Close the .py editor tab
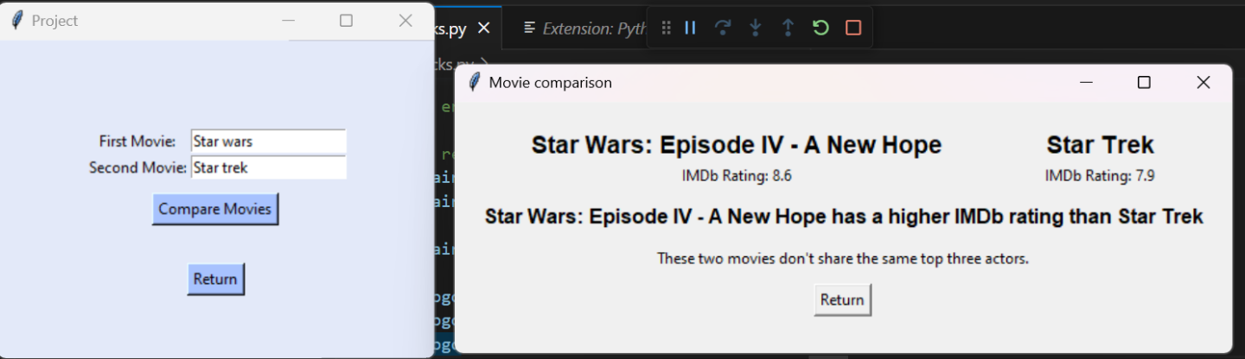The width and height of the screenshot is (1245, 359). [483, 28]
